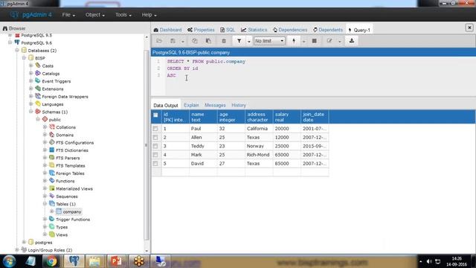476x268 pixels.
Task: Open the execute options dropdown arrow
Action: click(x=303, y=41)
